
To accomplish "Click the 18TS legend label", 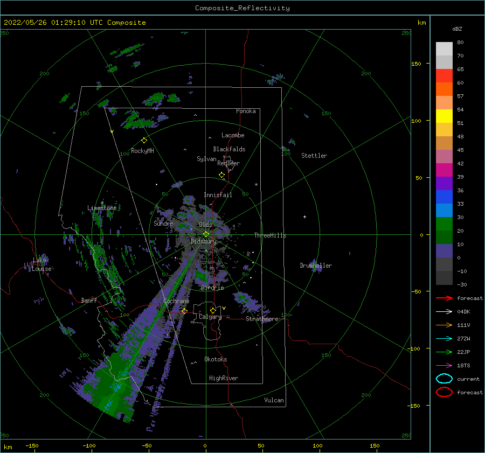I will pos(463,366).
